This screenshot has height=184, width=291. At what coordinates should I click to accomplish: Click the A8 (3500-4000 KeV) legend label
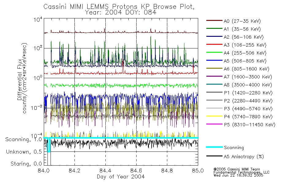tap(248, 85)
